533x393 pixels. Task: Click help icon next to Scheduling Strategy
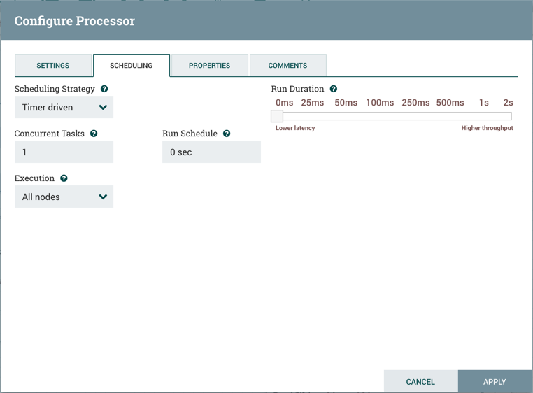point(104,89)
